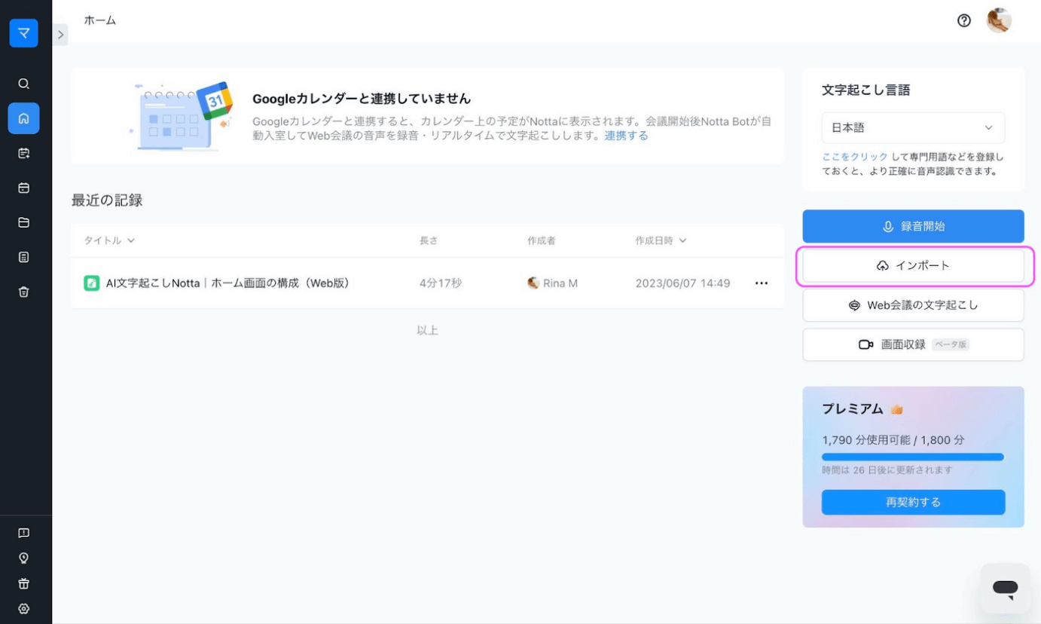Click the 画面収録 button

(x=913, y=344)
